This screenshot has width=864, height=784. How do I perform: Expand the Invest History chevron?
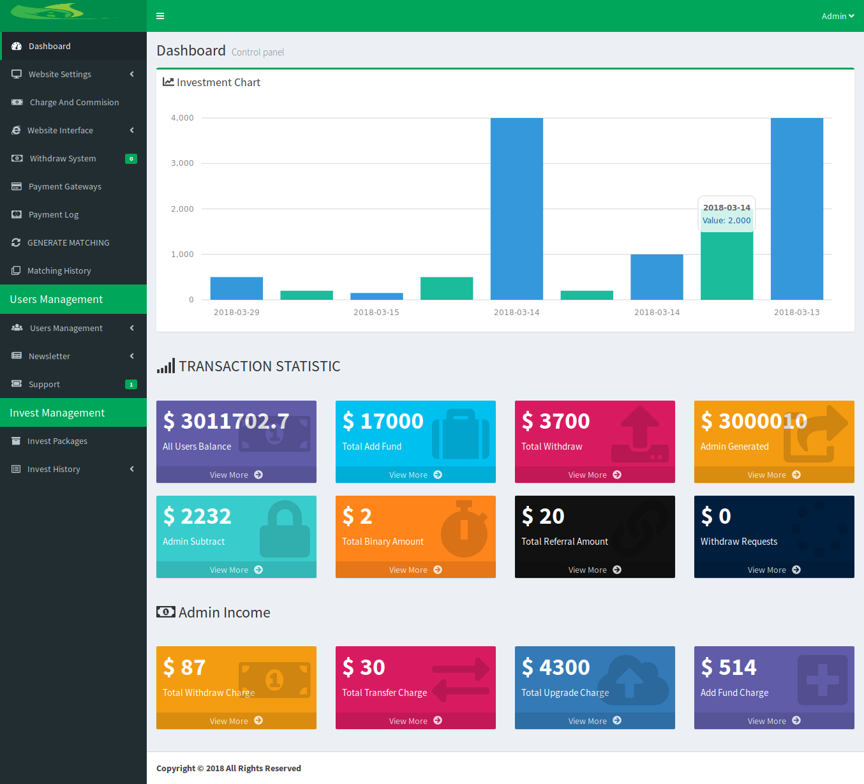[132, 469]
